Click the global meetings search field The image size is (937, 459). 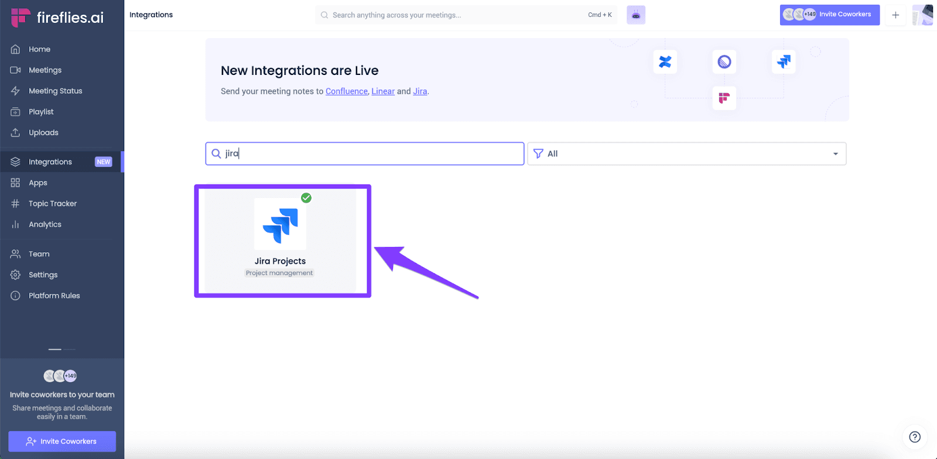tap(466, 15)
